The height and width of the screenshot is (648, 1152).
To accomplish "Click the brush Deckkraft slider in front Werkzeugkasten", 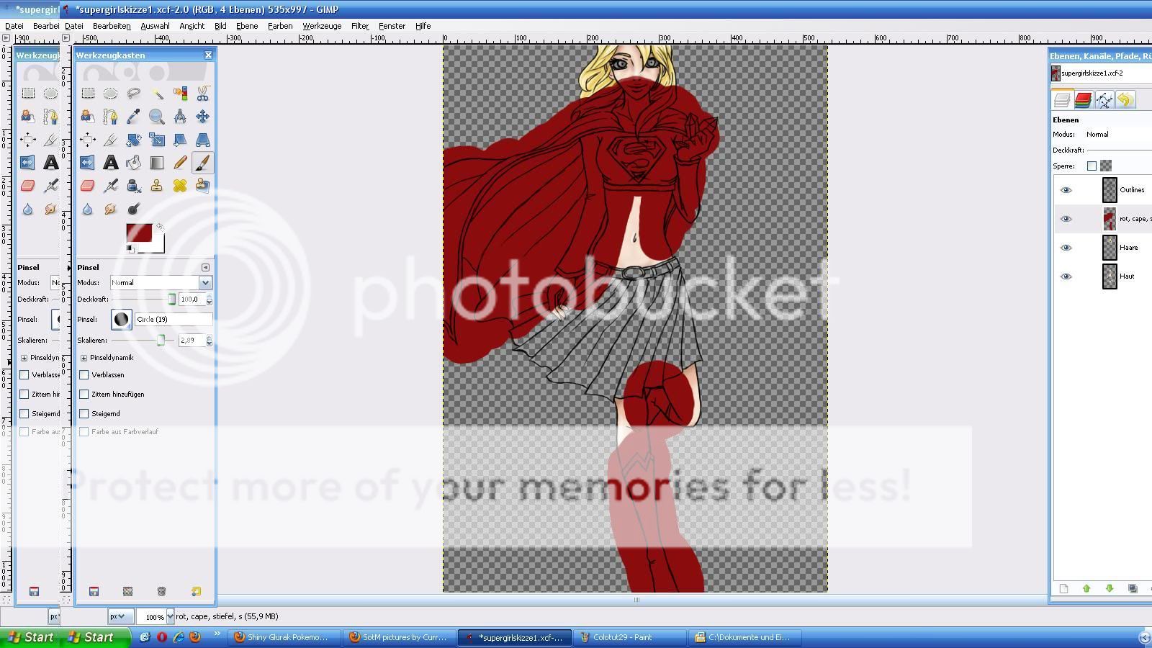I will click(x=144, y=300).
